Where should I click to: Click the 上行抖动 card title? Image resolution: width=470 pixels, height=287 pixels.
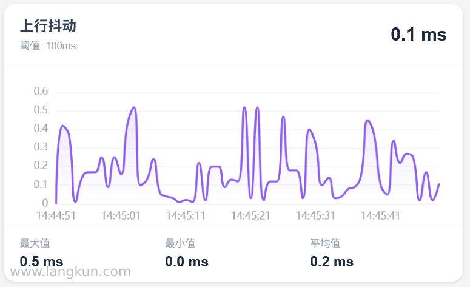click(x=48, y=26)
